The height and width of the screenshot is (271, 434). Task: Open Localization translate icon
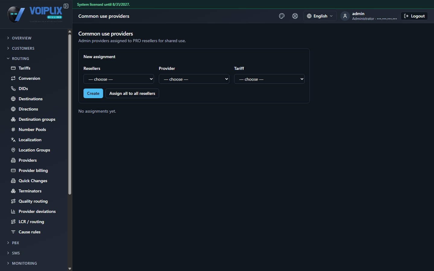pyautogui.click(x=13, y=140)
